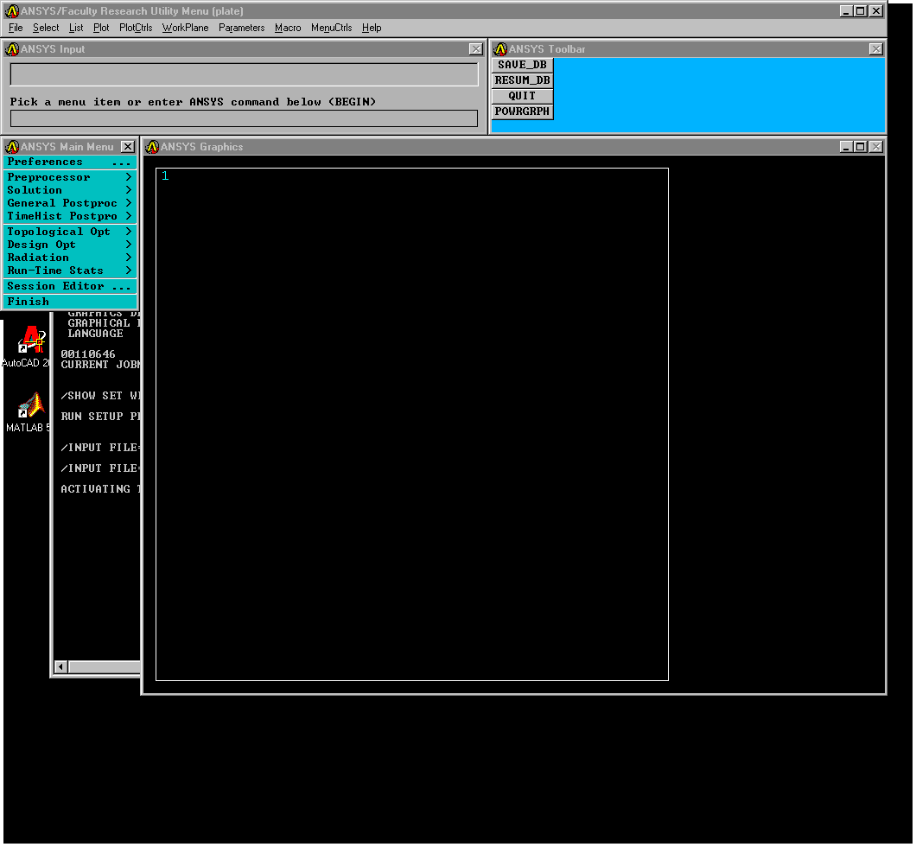Image resolution: width=916 pixels, height=847 pixels.
Task: Click the ANSYS command input field
Action: coord(244,118)
